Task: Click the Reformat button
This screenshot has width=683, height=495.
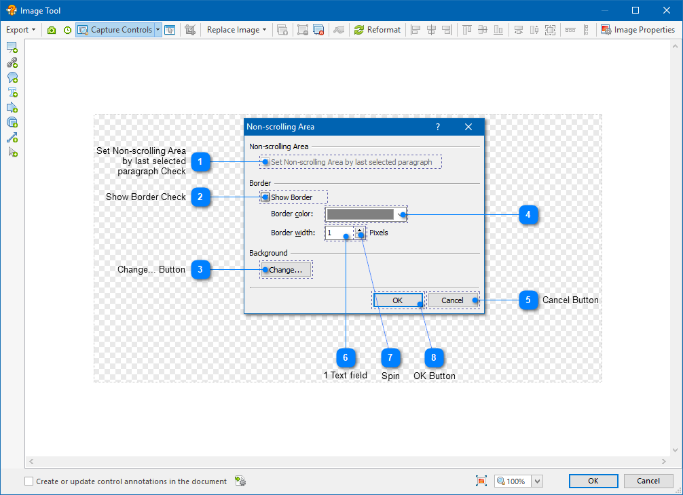Action: [x=378, y=30]
